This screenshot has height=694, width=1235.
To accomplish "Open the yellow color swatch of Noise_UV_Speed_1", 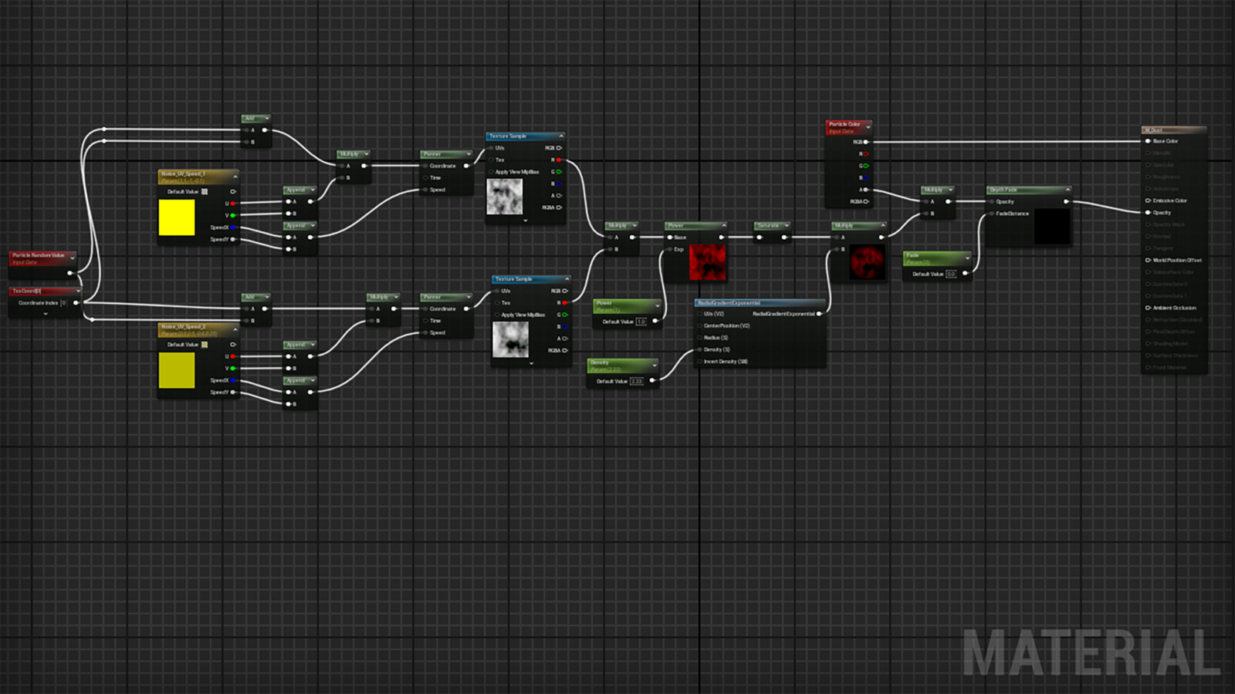I will (x=177, y=217).
